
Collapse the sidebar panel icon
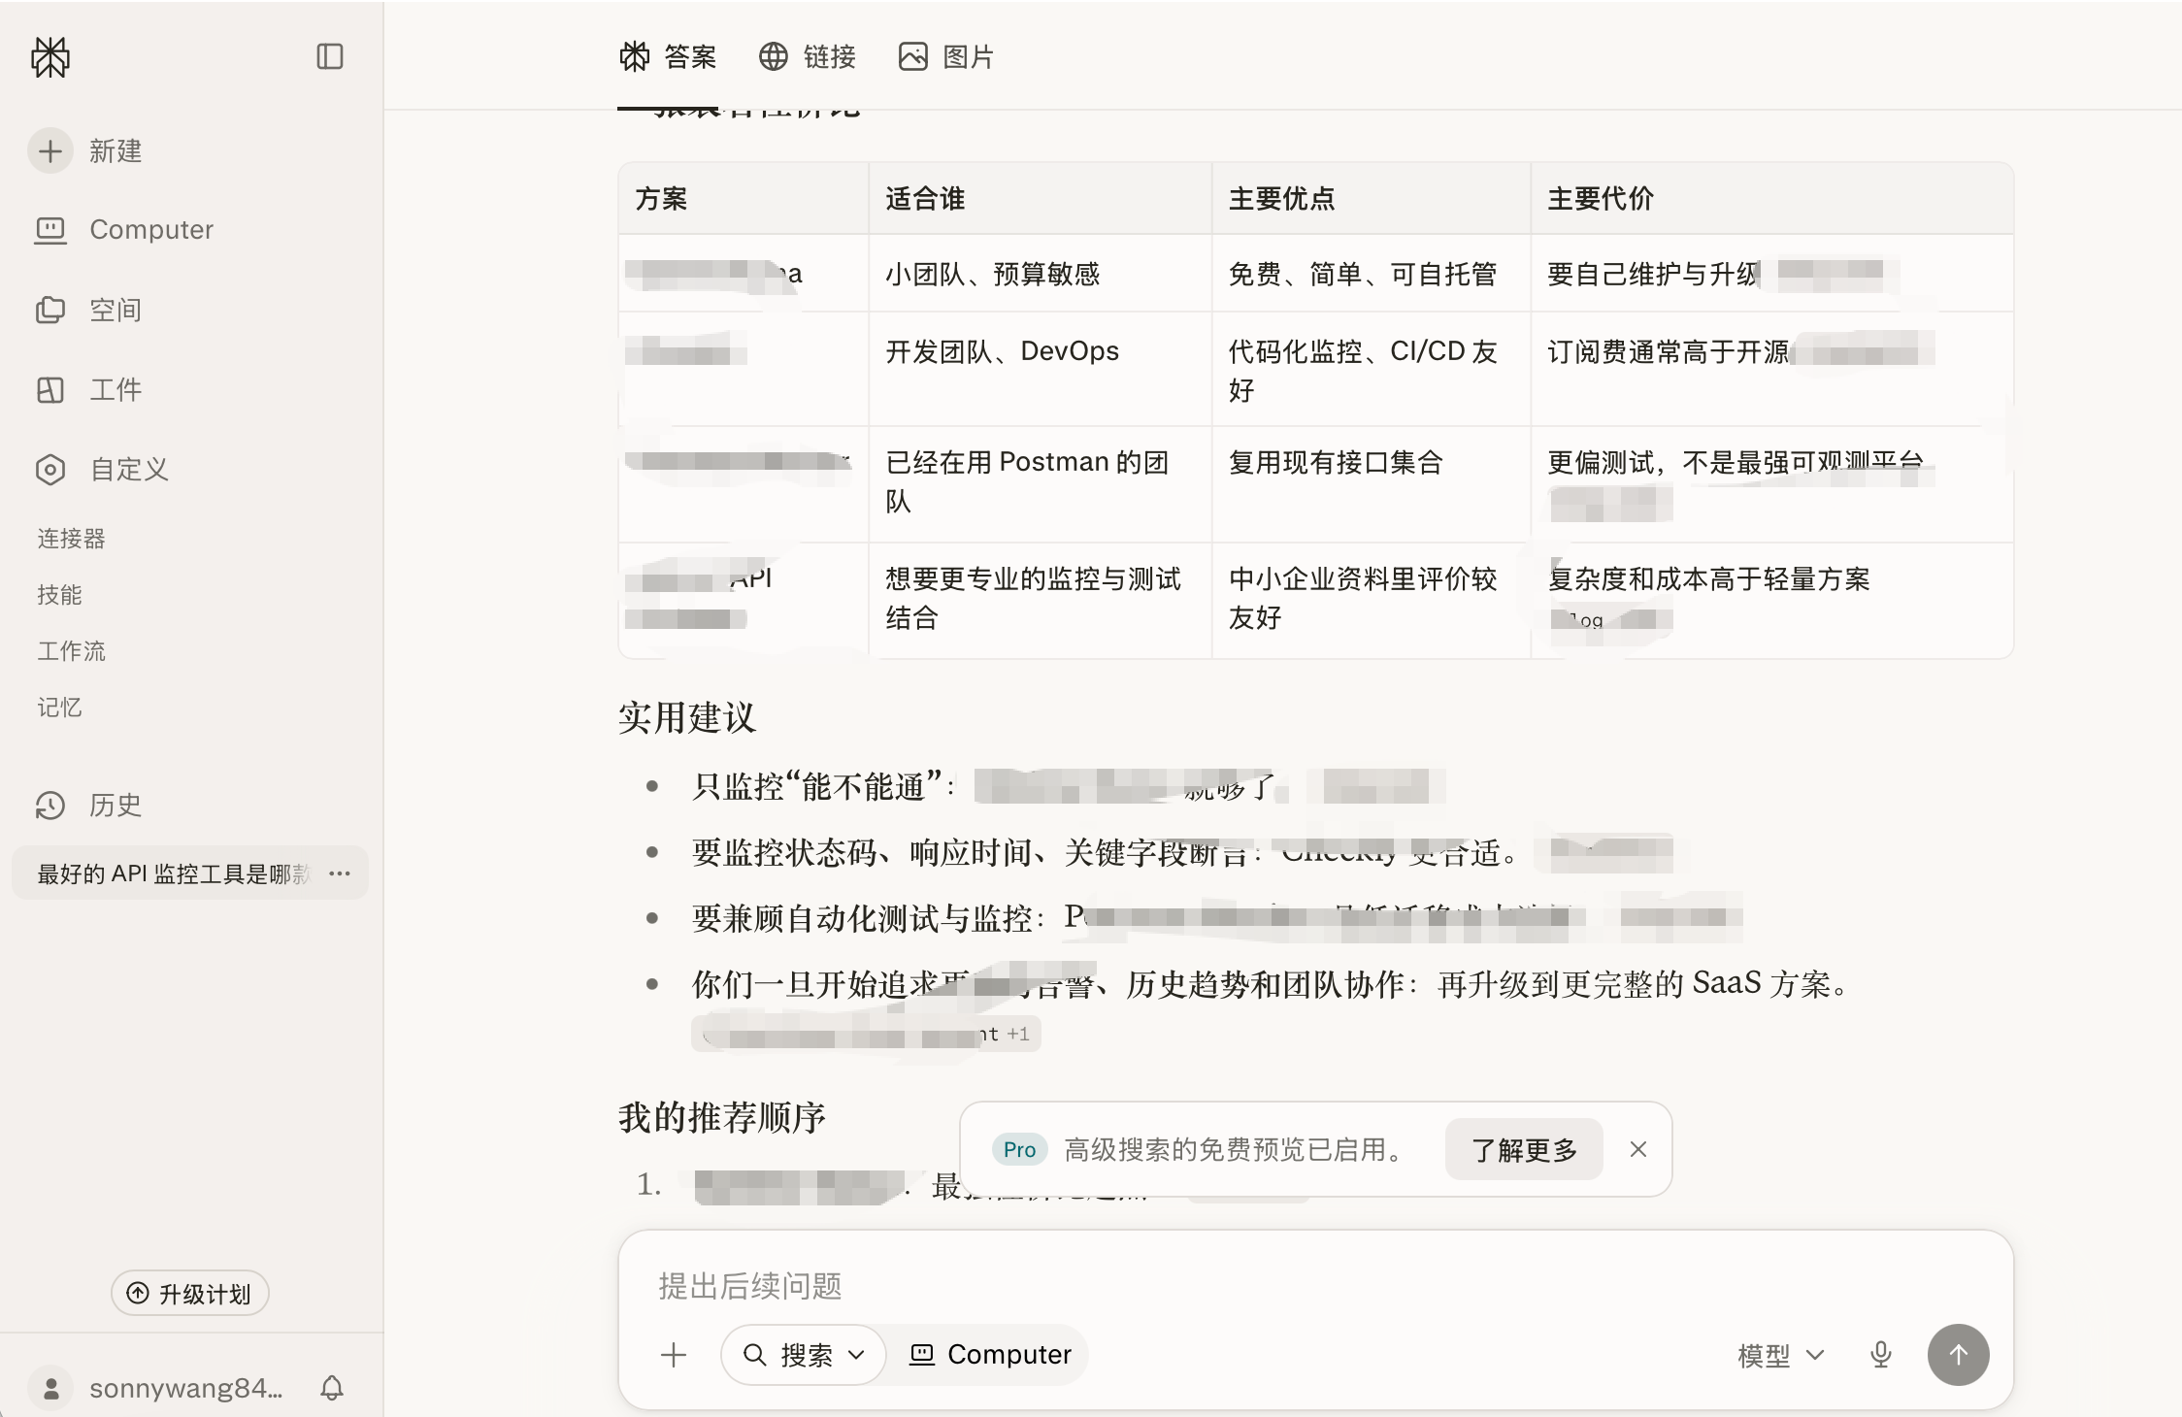330,56
